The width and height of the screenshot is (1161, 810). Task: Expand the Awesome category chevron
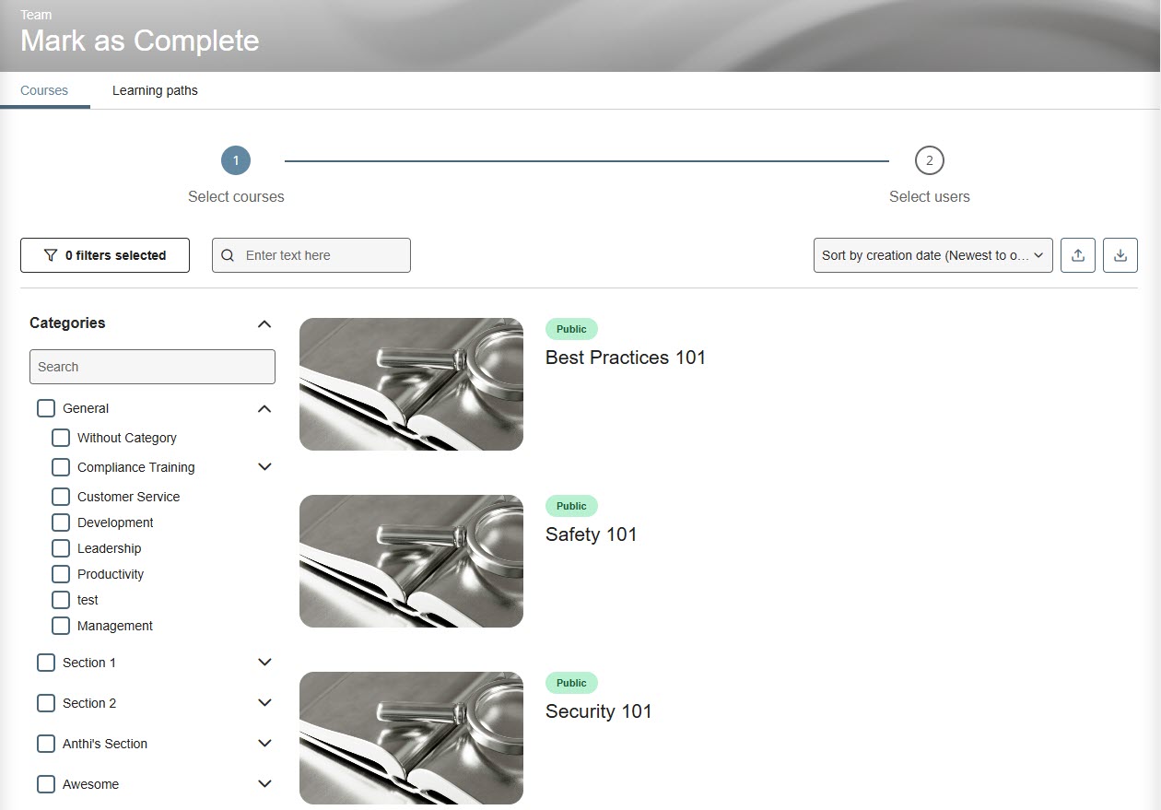click(x=264, y=784)
